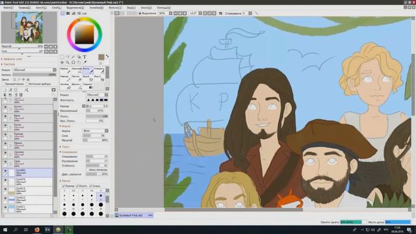This screenshot has height=234, width=416.
Task: Show the color wheel panel
Action: point(62,13)
